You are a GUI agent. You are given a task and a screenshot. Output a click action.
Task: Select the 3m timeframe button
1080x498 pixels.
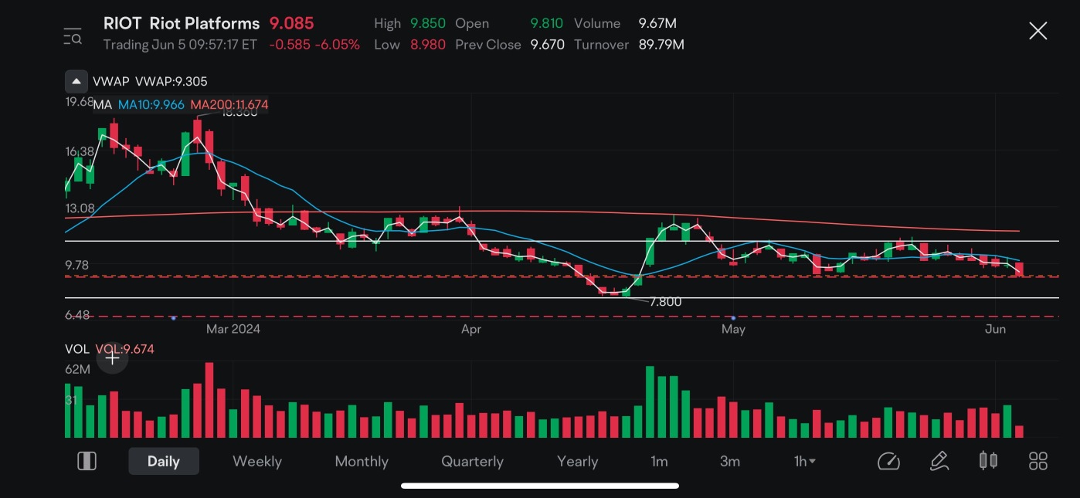point(730,461)
